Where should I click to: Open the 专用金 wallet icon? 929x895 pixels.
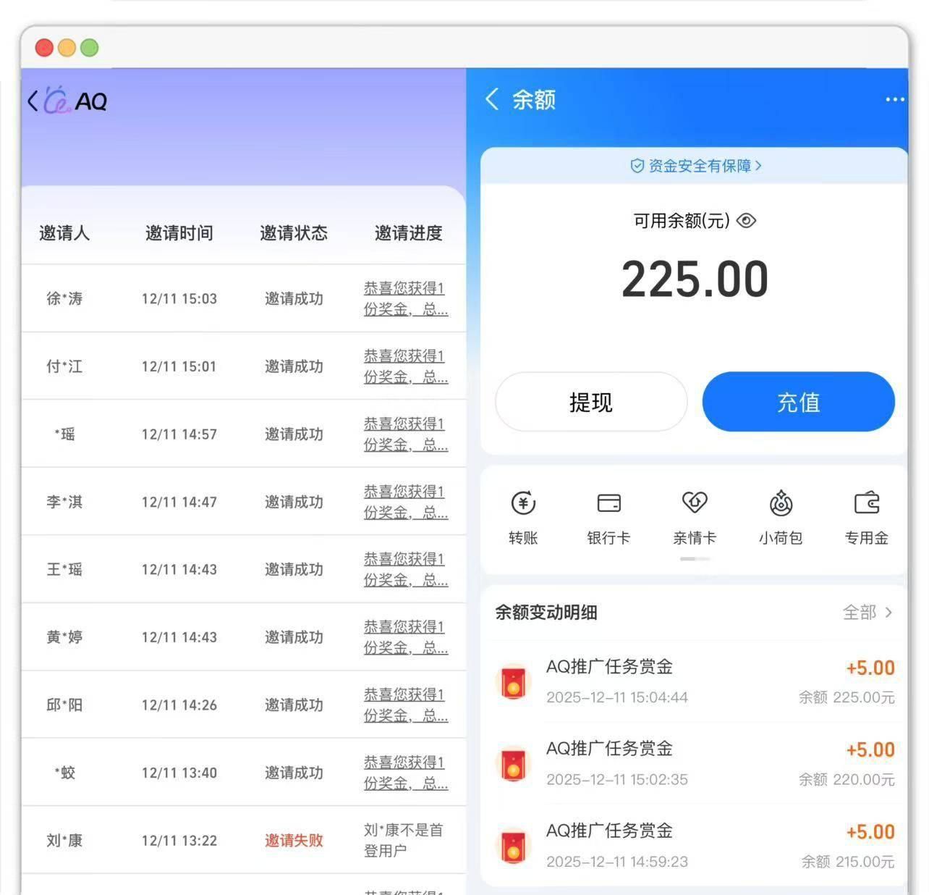pyautogui.click(x=866, y=503)
